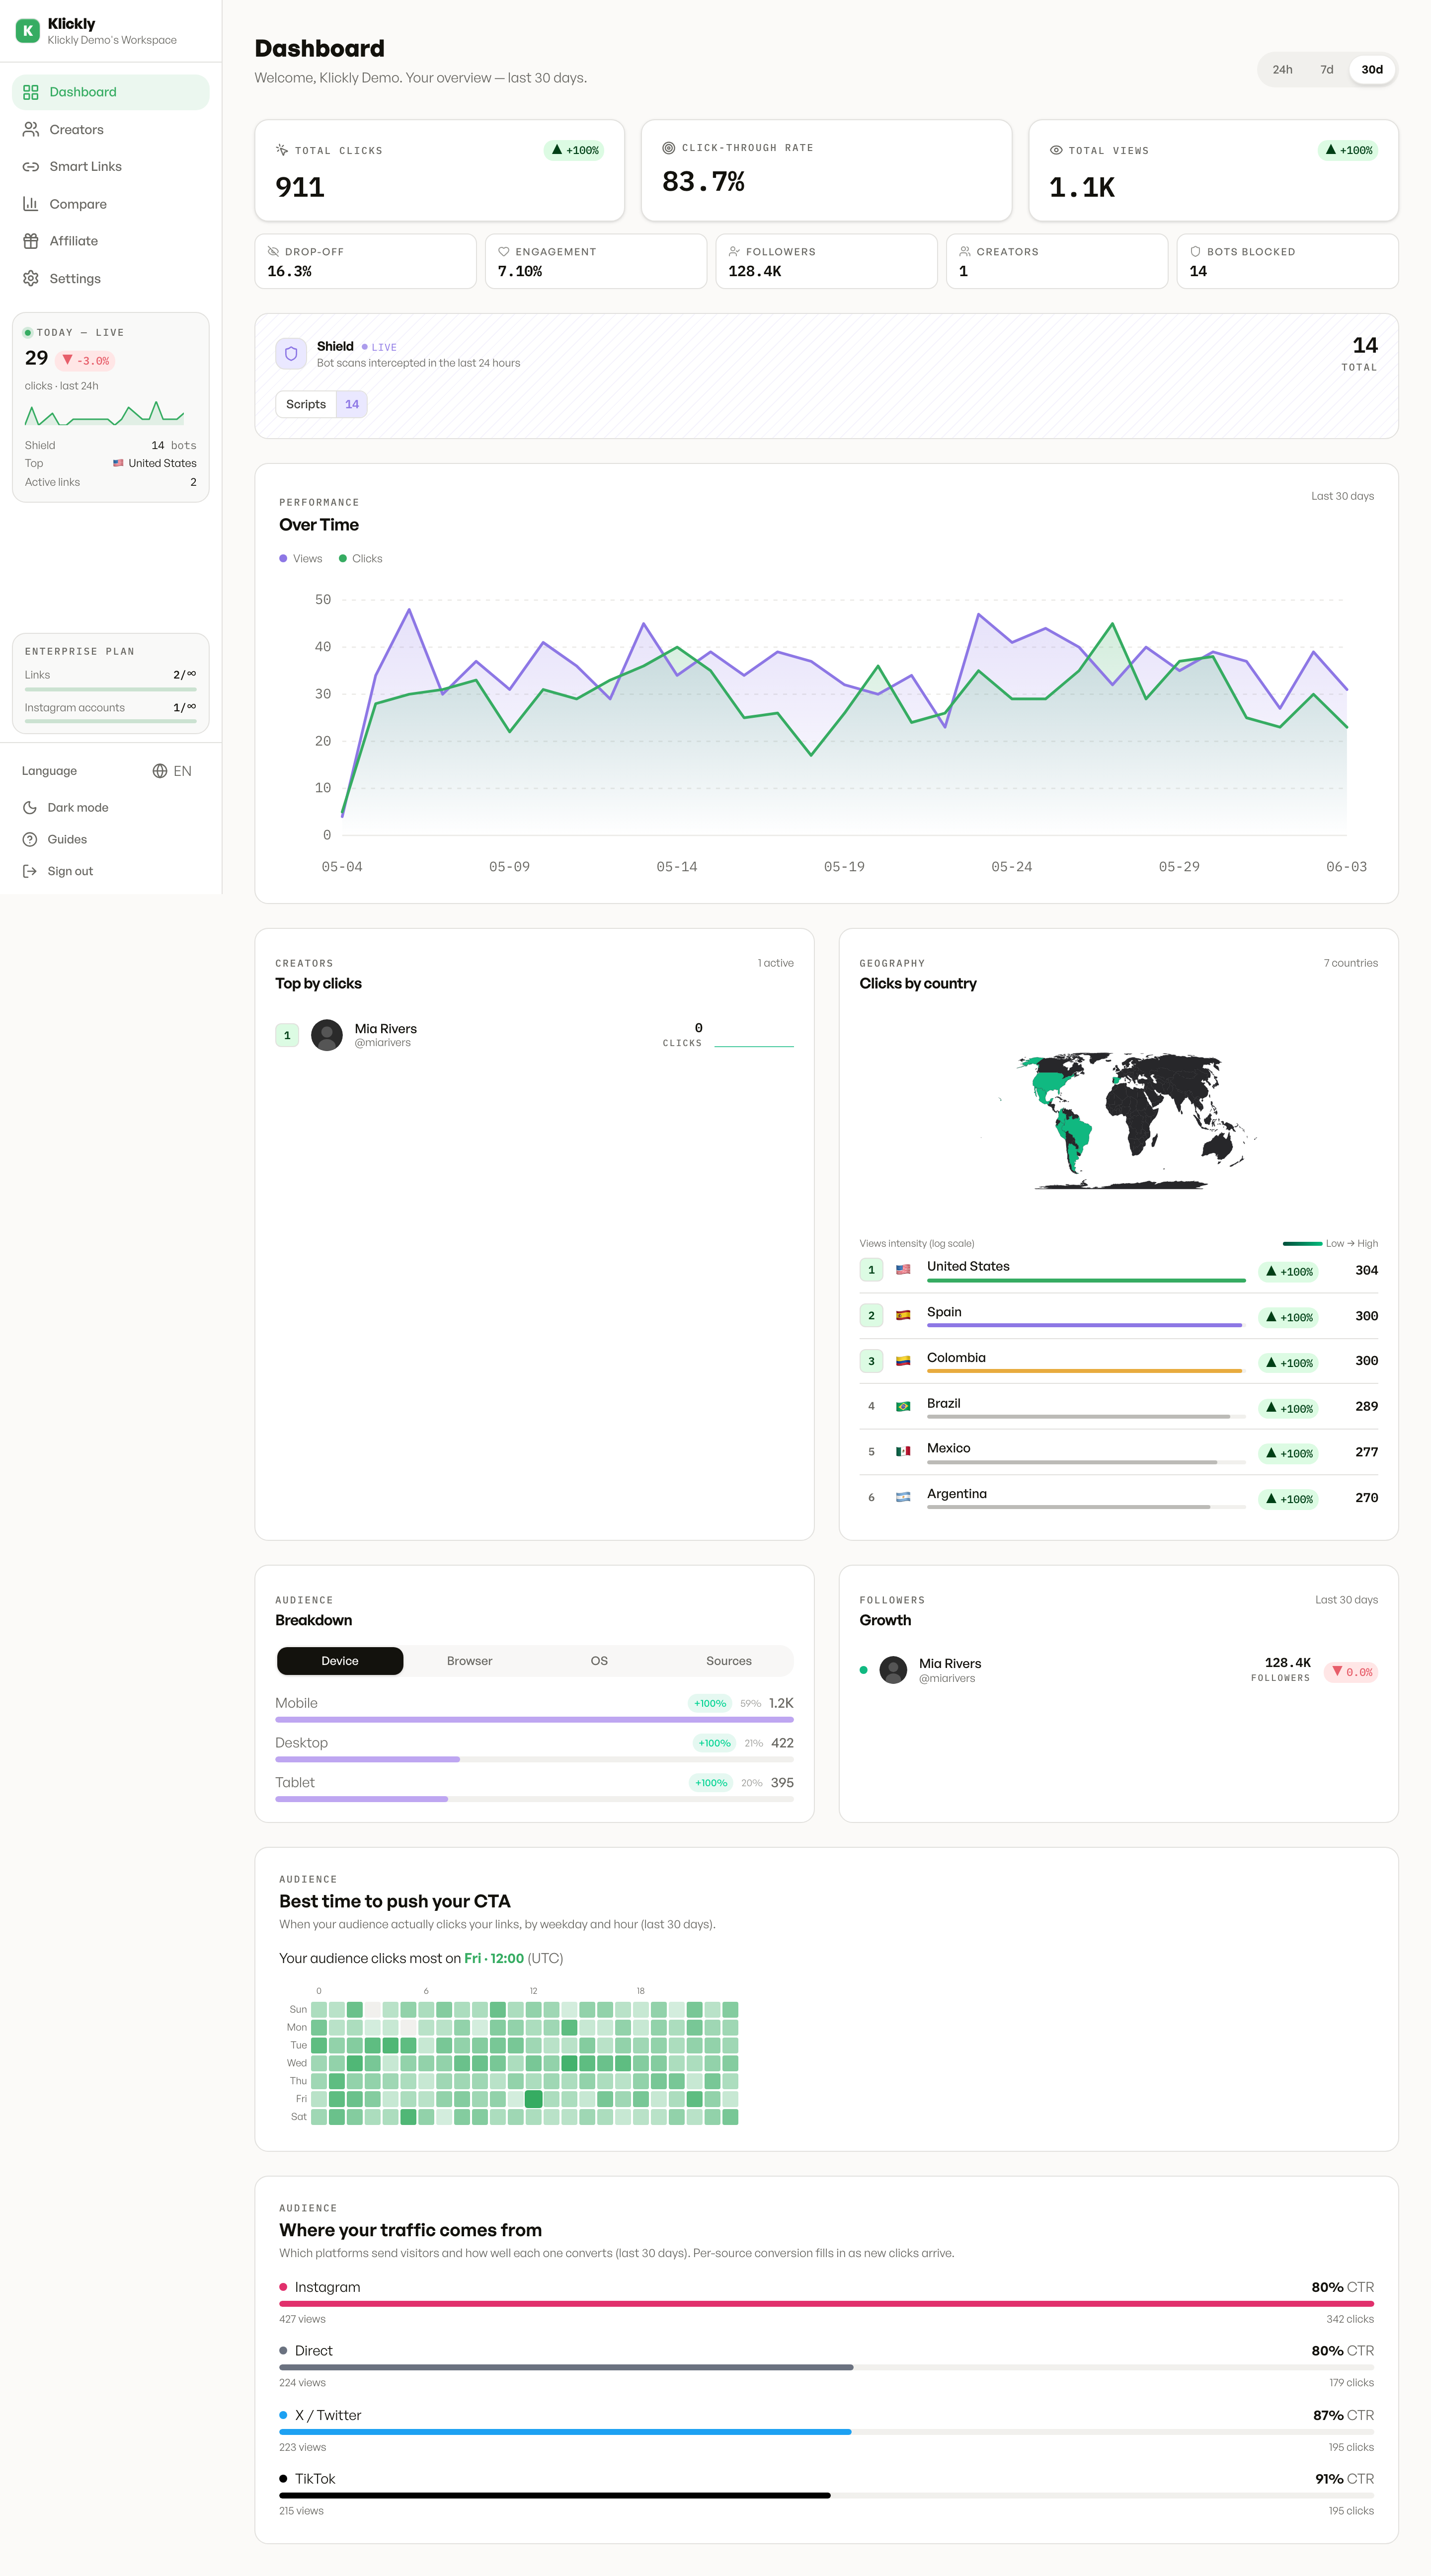Click the Guides question-mark icon

coord(30,840)
